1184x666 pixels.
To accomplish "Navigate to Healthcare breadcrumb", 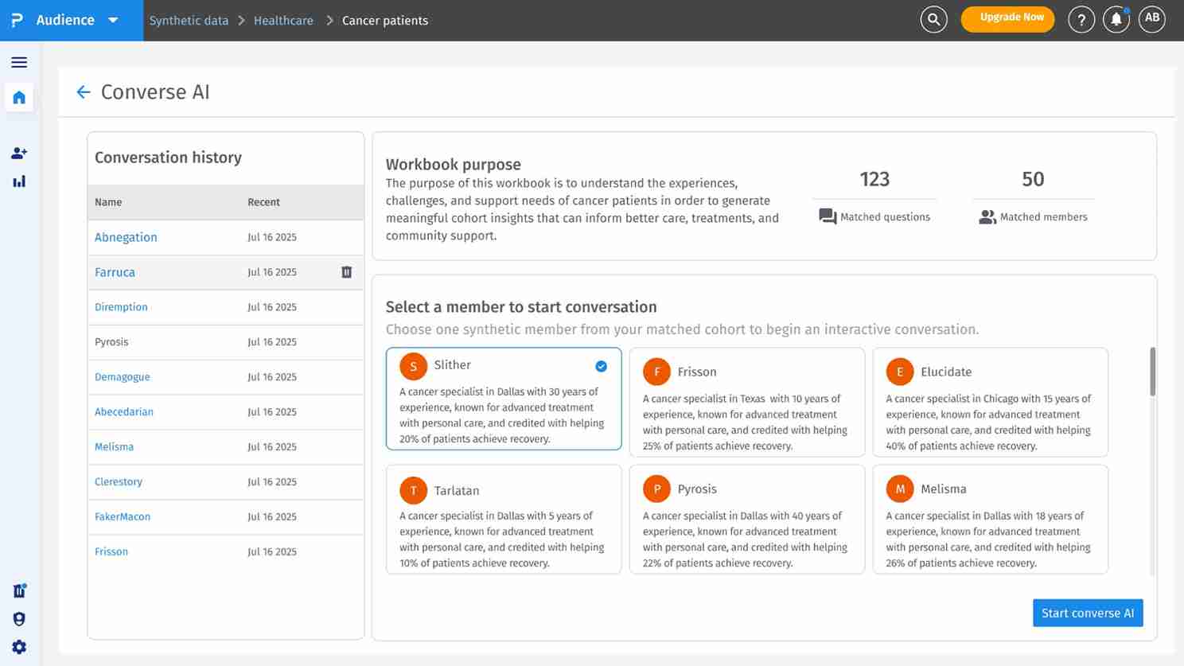I will tap(283, 21).
